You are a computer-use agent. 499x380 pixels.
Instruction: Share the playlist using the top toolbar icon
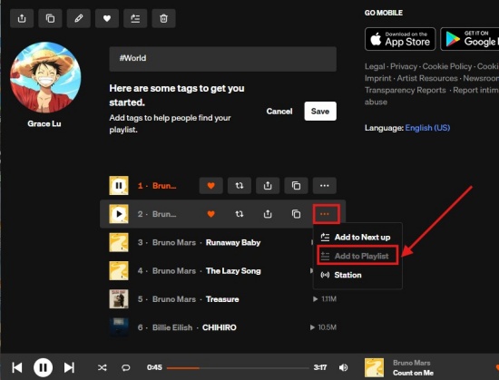pos(22,18)
